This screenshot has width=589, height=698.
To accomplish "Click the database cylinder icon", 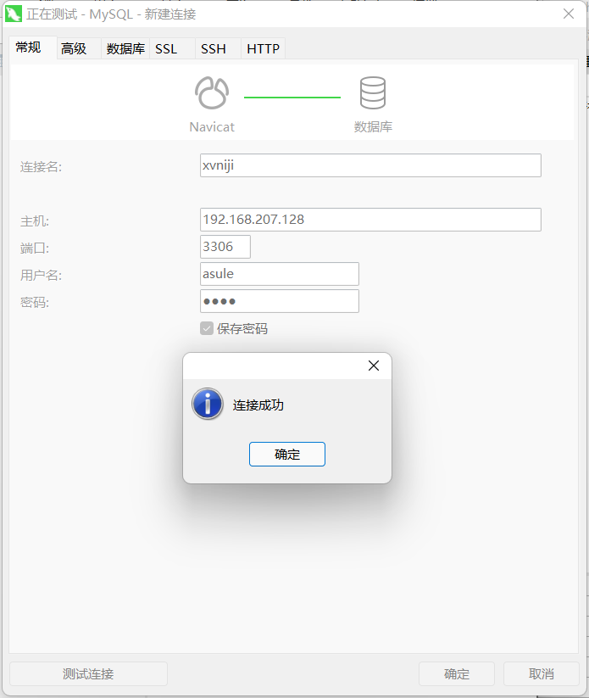I will point(372,93).
